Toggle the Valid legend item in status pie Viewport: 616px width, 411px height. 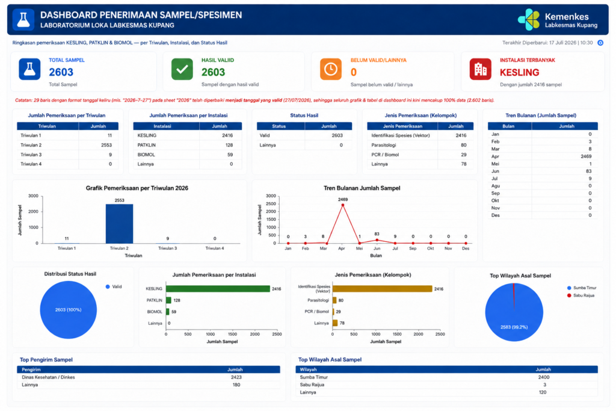[x=114, y=287]
